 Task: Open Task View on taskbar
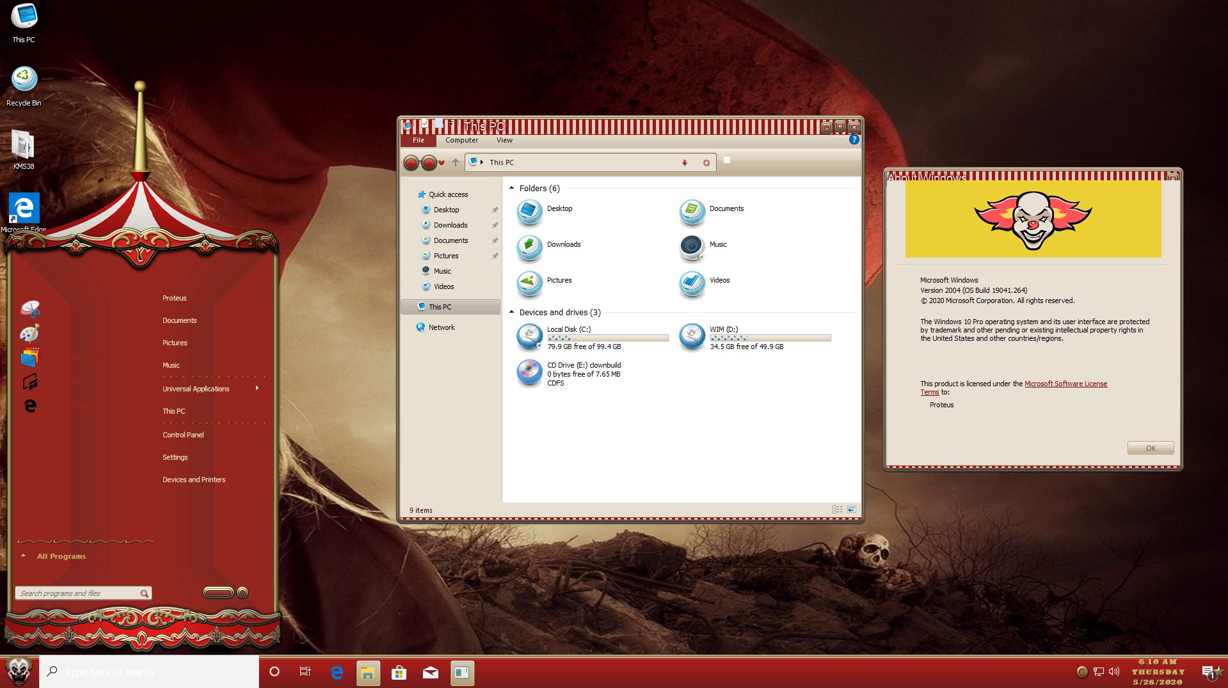click(x=305, y=672)
